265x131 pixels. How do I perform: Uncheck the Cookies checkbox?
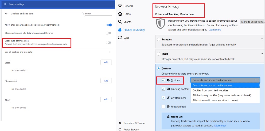(163, 80)
